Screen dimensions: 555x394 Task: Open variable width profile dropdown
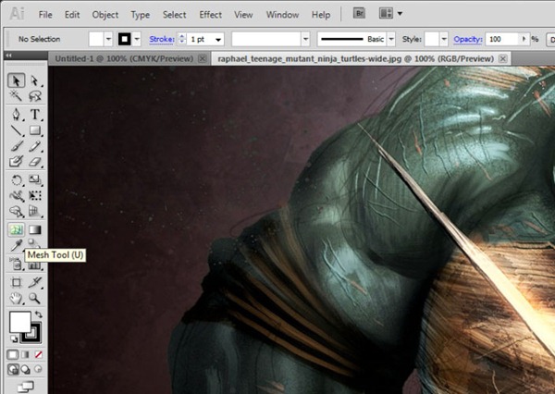pos(305,39)
